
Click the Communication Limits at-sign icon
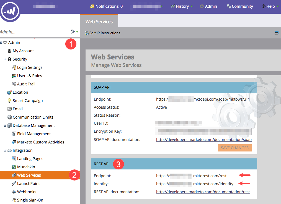pos(9,117)
